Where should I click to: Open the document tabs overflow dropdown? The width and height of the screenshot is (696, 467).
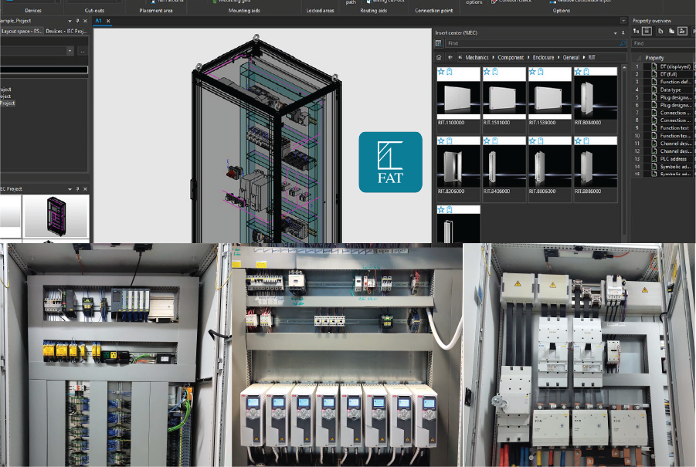coord(623,21)
